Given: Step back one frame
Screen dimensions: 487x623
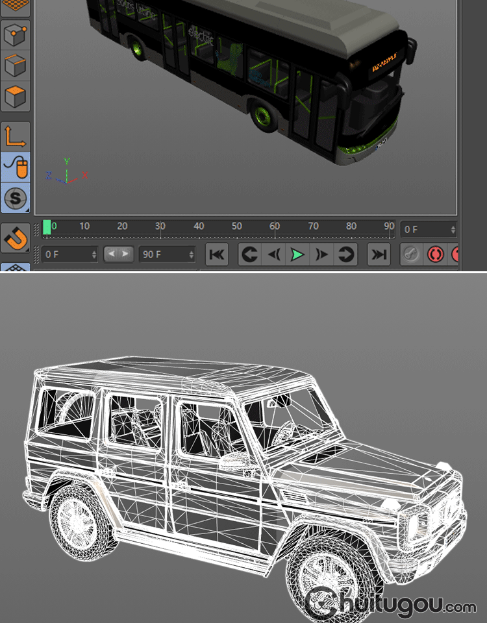Looking at the screenshot, I should tap(273, 255).
